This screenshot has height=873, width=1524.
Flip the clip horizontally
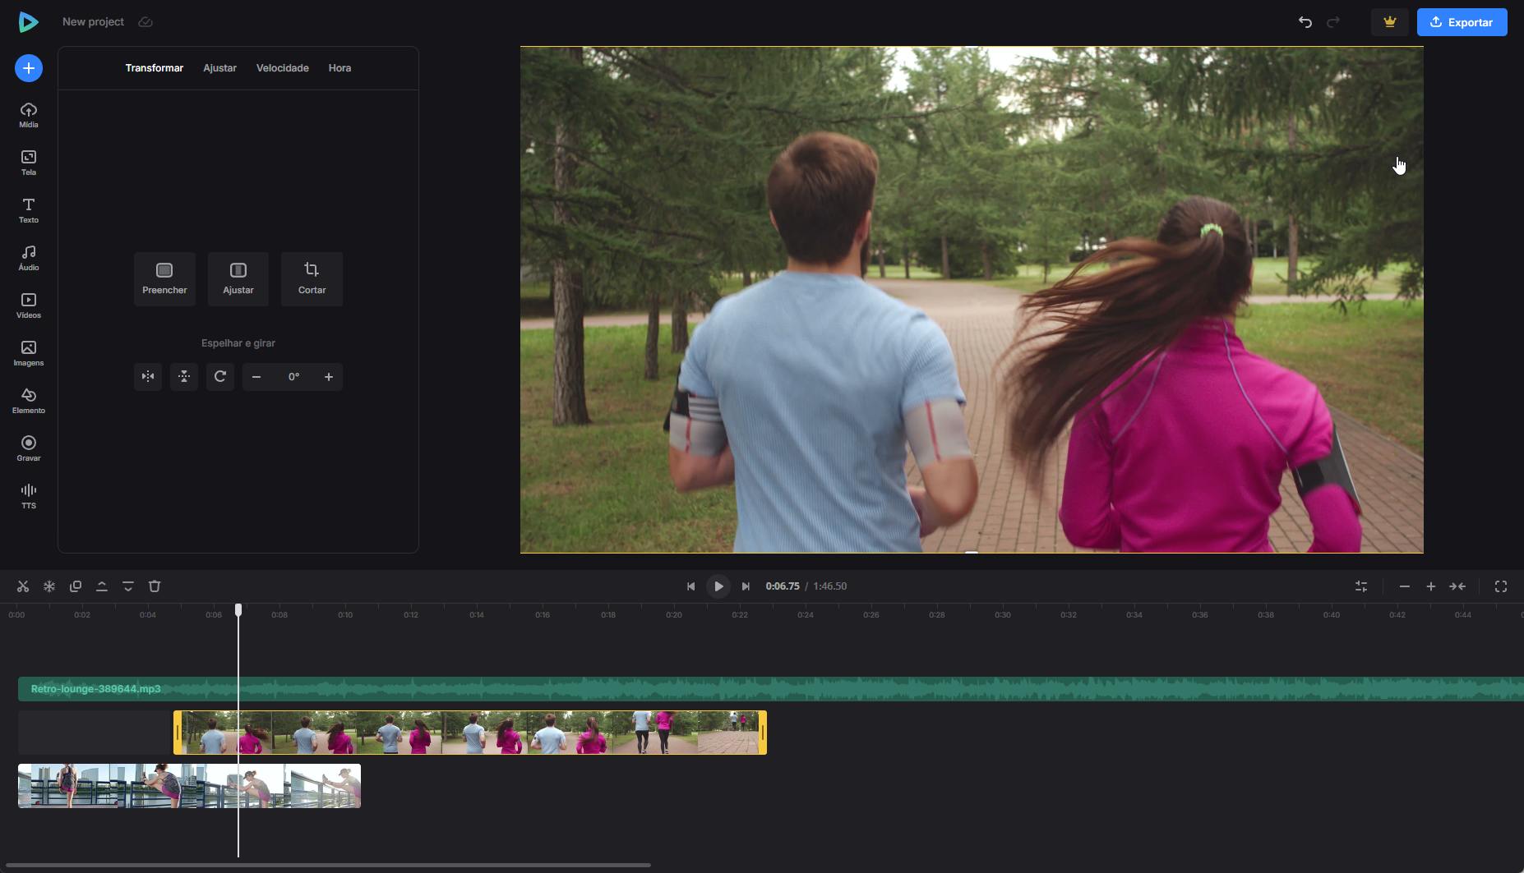[x=148, y=377]
